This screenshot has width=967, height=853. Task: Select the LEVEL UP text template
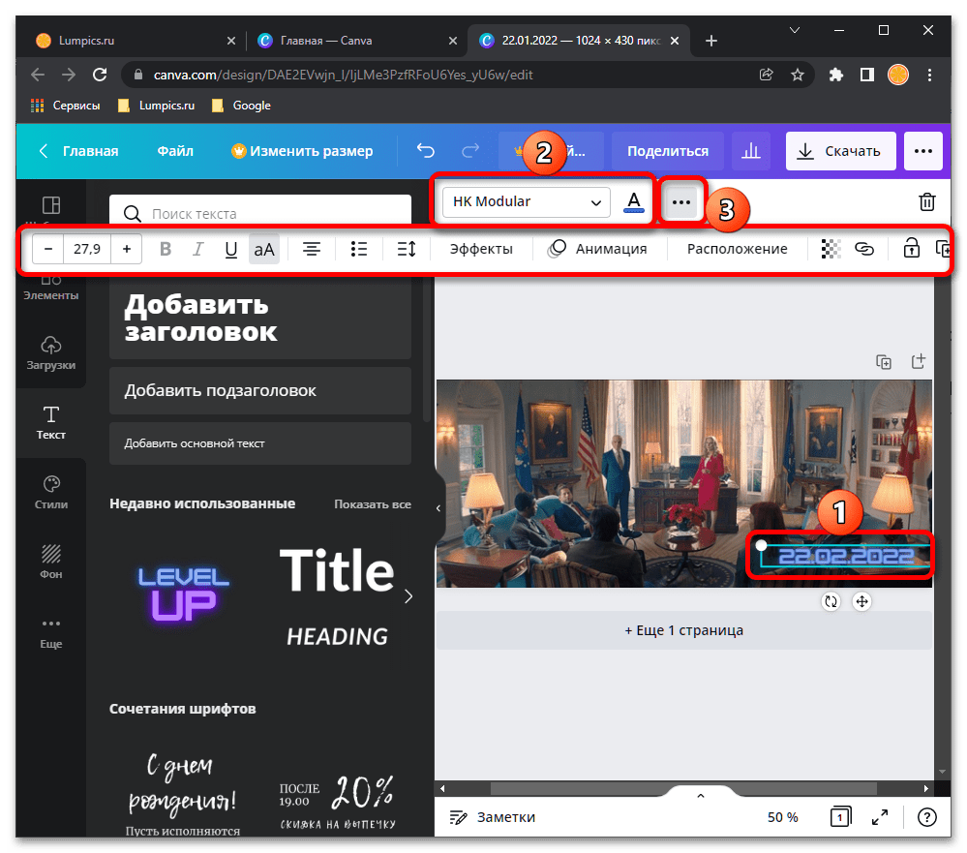[183, 594]
